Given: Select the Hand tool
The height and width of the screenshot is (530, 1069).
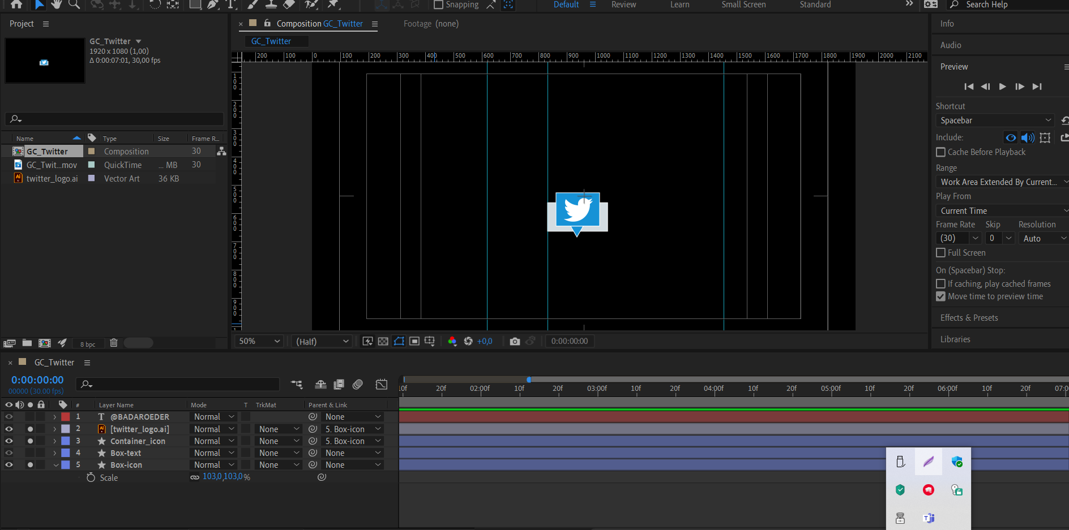Looking at the screenshot, I should (56, 5).
